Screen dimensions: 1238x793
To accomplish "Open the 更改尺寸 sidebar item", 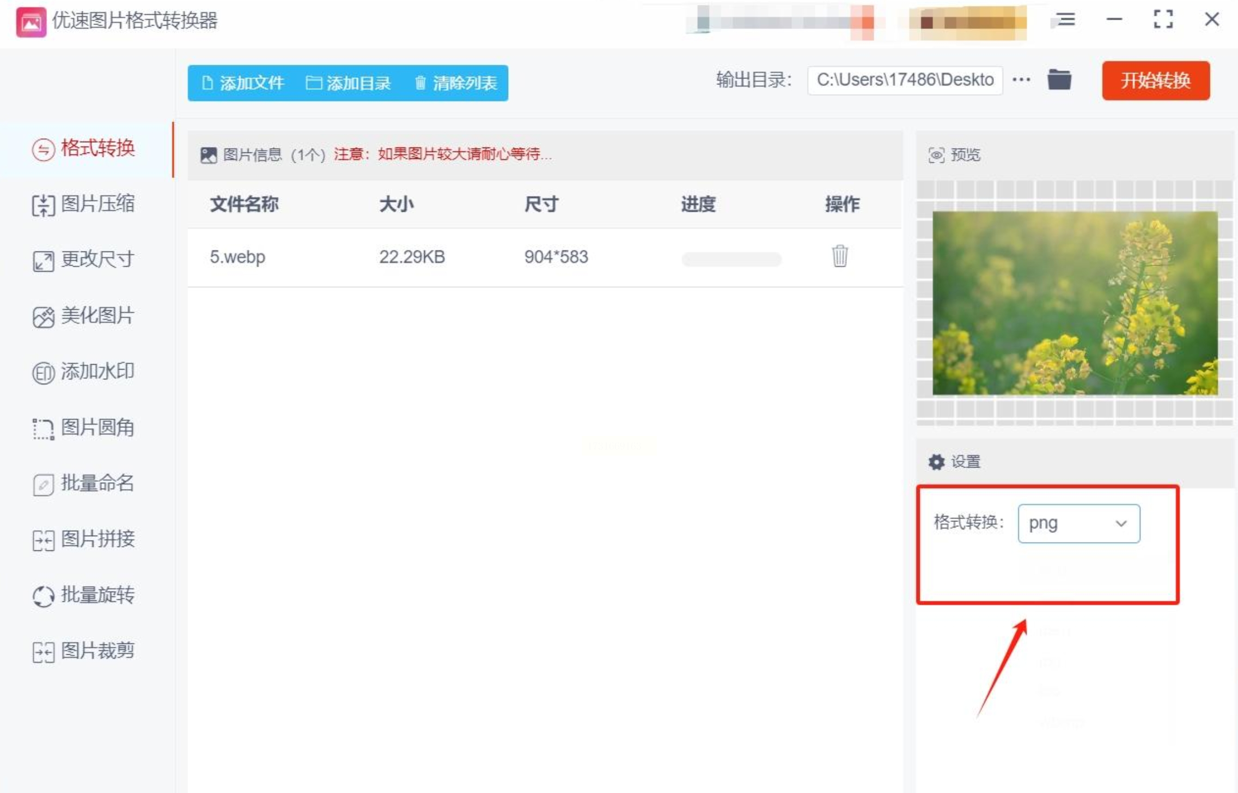I will 87,260.
